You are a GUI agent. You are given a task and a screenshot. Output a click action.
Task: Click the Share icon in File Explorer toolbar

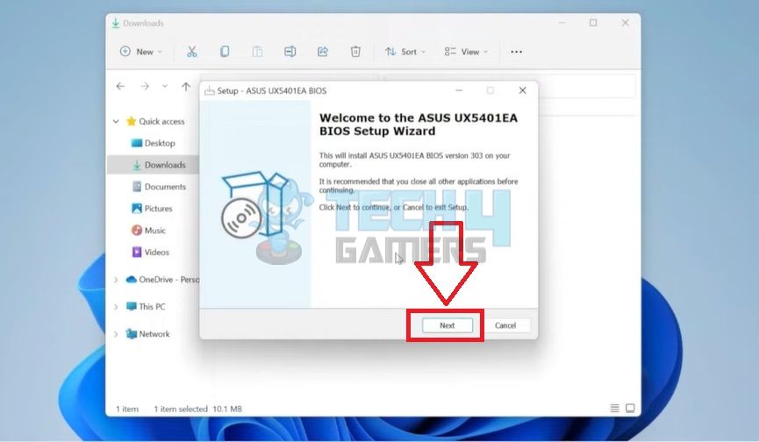[x=323, y=52]
